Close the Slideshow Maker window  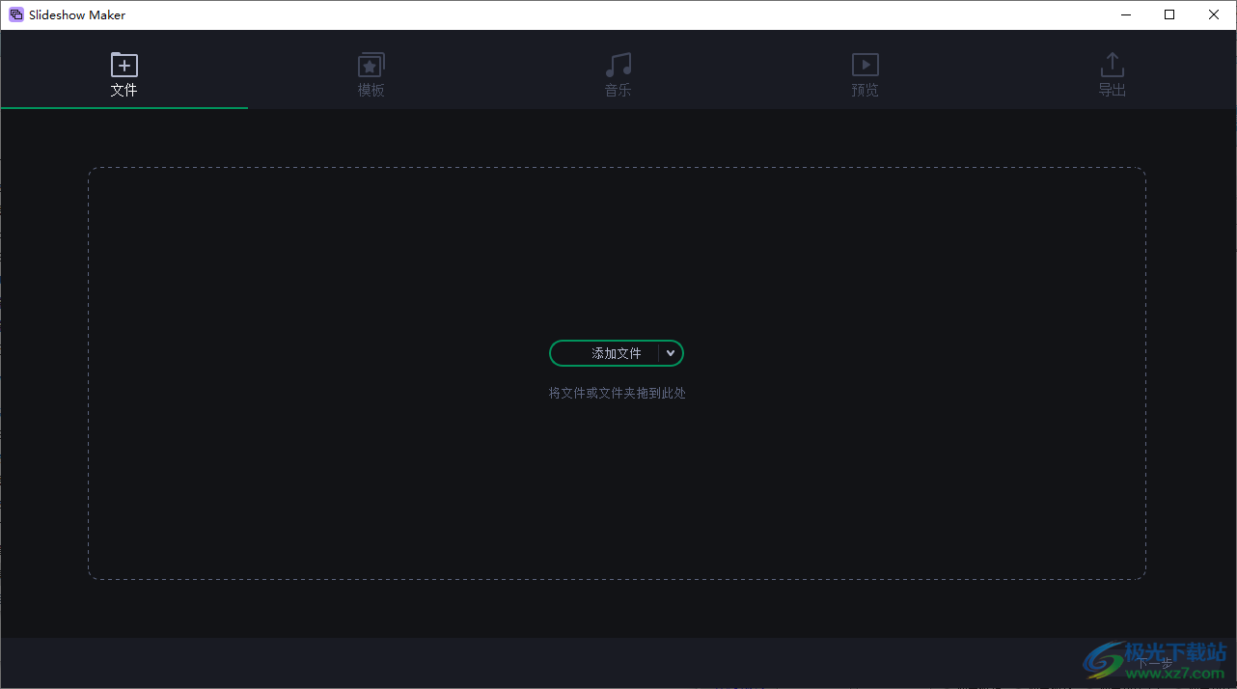tap(1214, 14)
